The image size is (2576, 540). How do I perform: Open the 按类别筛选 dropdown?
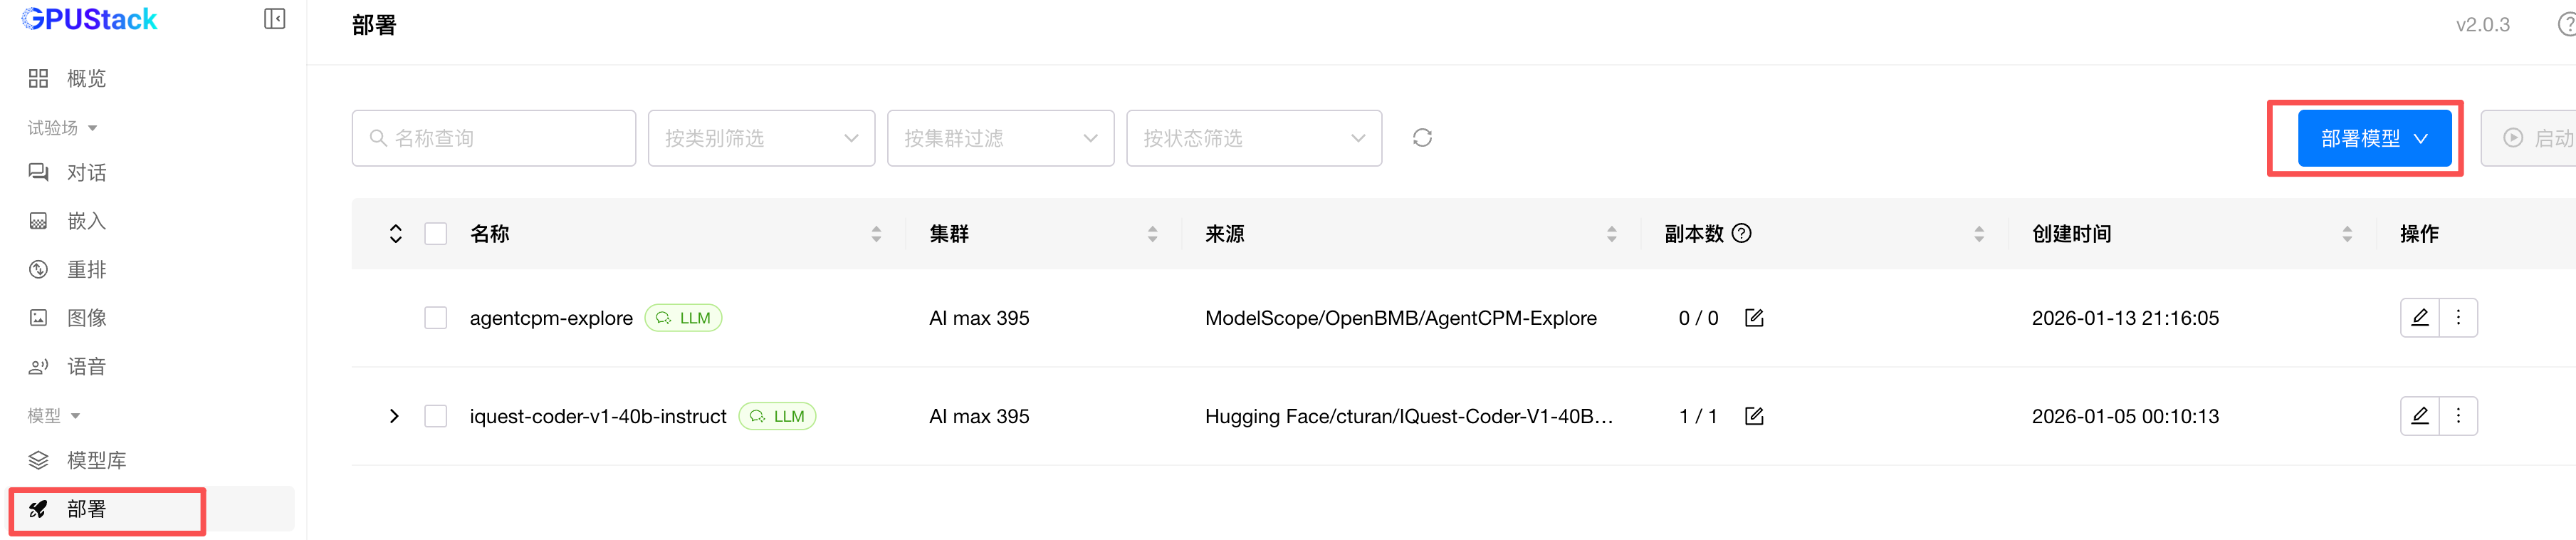(761, 138)
